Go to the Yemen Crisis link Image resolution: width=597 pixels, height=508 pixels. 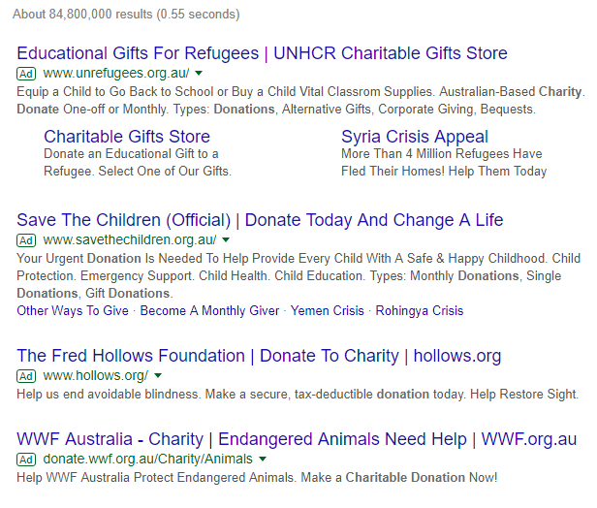coord(328,311)
